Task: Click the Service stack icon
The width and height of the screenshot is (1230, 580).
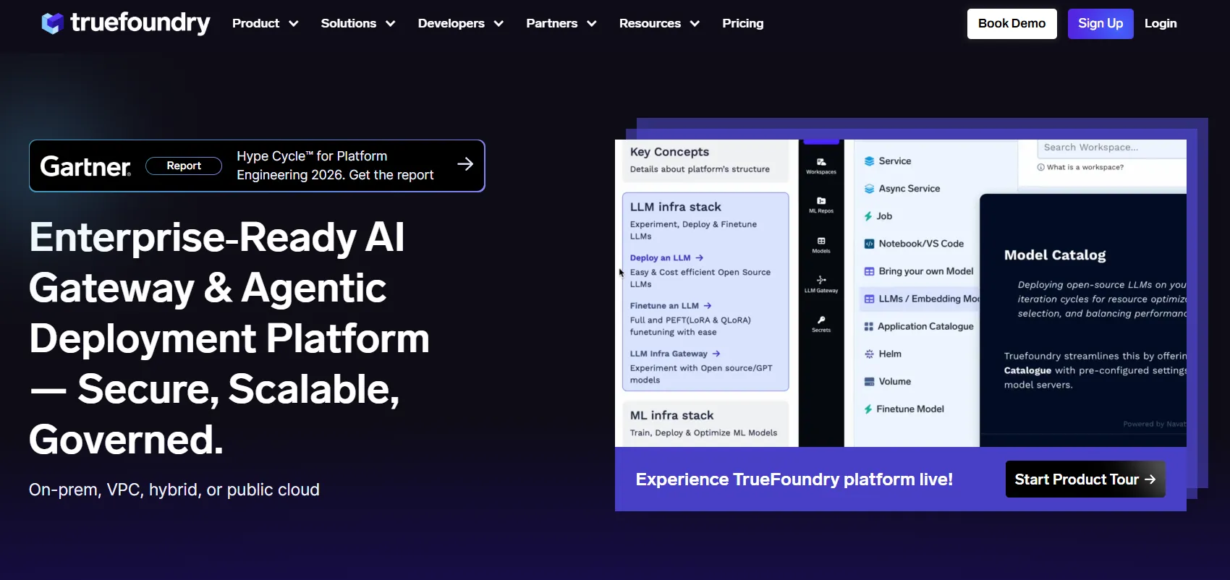Action: click(x=869, y=161)
